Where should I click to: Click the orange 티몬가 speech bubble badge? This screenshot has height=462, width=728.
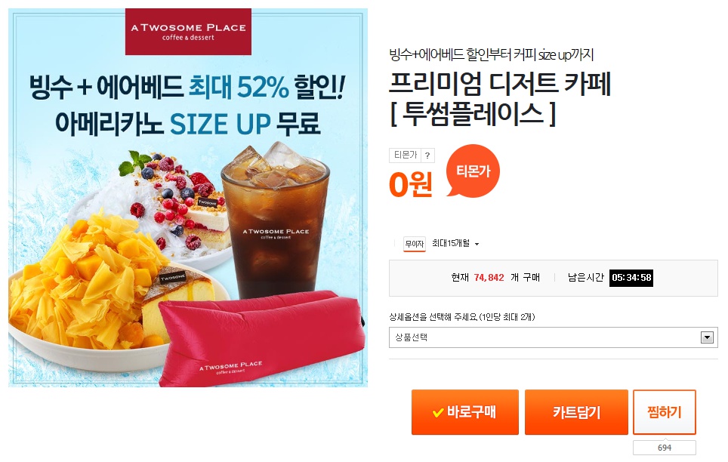[x=473, y=171]
